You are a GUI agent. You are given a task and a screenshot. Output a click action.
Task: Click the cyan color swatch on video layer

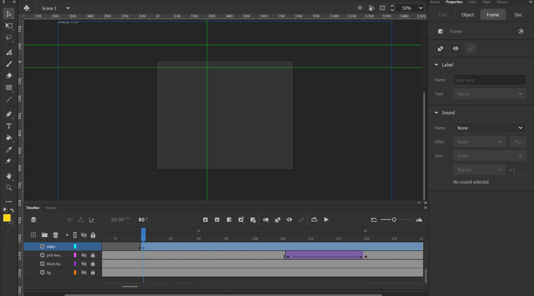point(75,246)
